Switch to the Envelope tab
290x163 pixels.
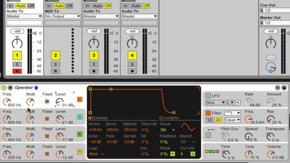point(98,118)
